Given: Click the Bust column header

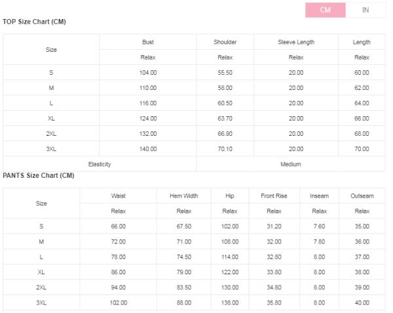Looking at the screenshot, I should point(148,42).
